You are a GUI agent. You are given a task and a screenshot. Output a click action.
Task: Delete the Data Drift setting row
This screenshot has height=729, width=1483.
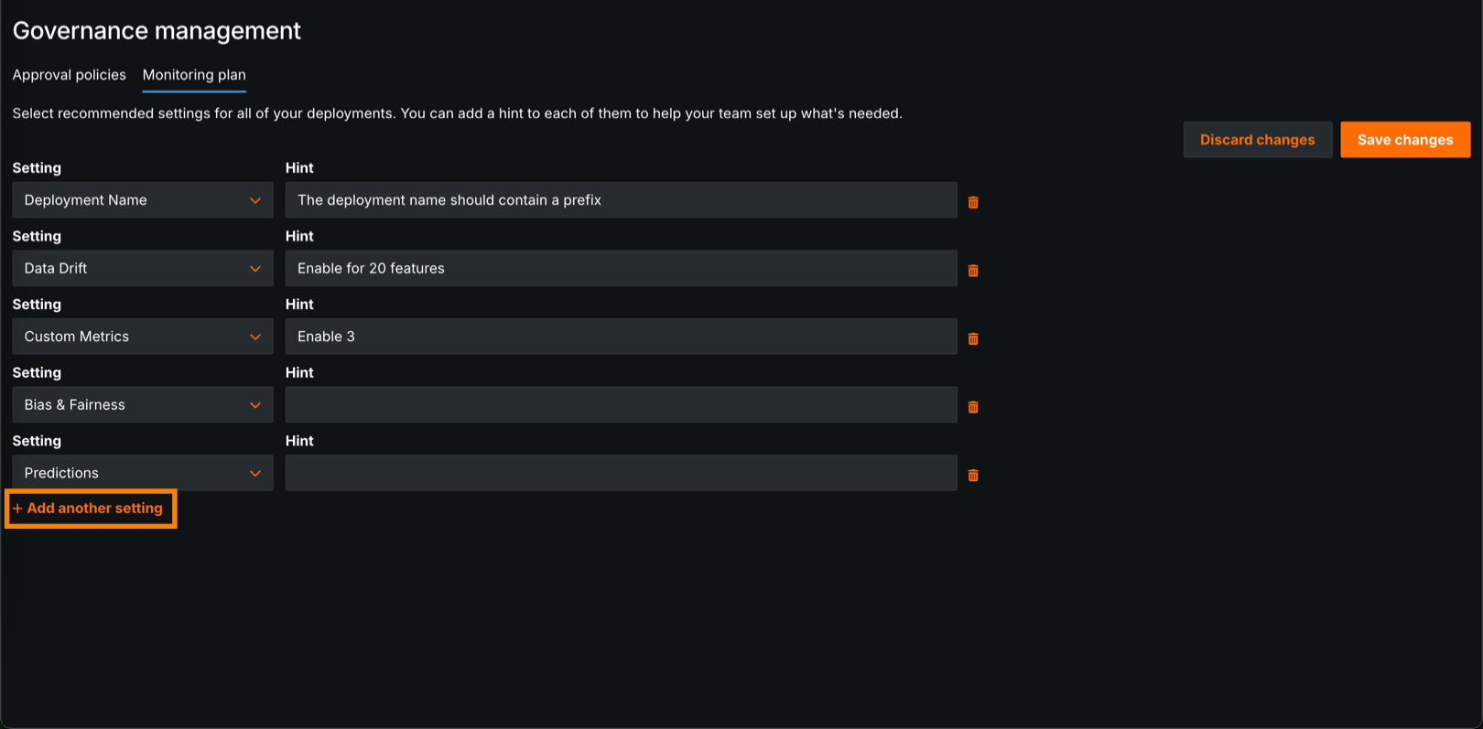tap(973, 270)
